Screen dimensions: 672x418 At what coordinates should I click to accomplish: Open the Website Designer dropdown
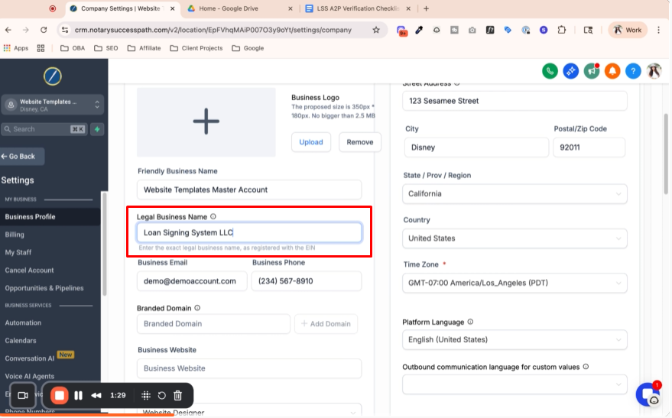pyautogui.click(x=249, y=411)
